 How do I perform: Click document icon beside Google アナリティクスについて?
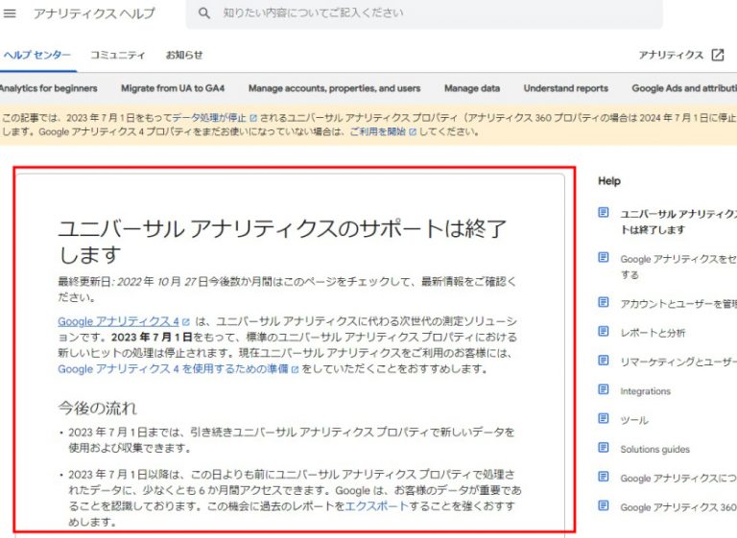coord(604,477)
